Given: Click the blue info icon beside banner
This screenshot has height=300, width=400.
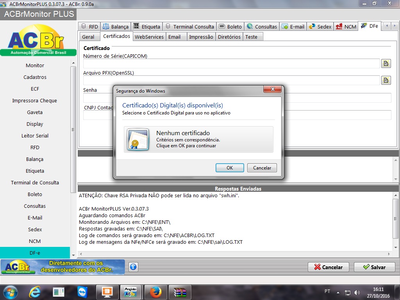Looking at the screenshot, I should tap(133, 267).
